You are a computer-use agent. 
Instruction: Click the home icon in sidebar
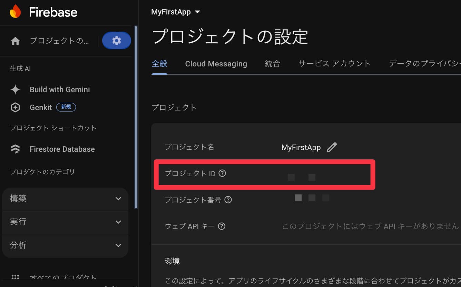click(x=15, y=41)
